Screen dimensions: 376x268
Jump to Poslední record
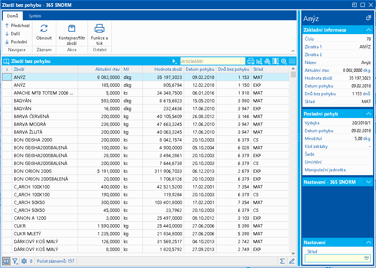click(x=16, y=42)
